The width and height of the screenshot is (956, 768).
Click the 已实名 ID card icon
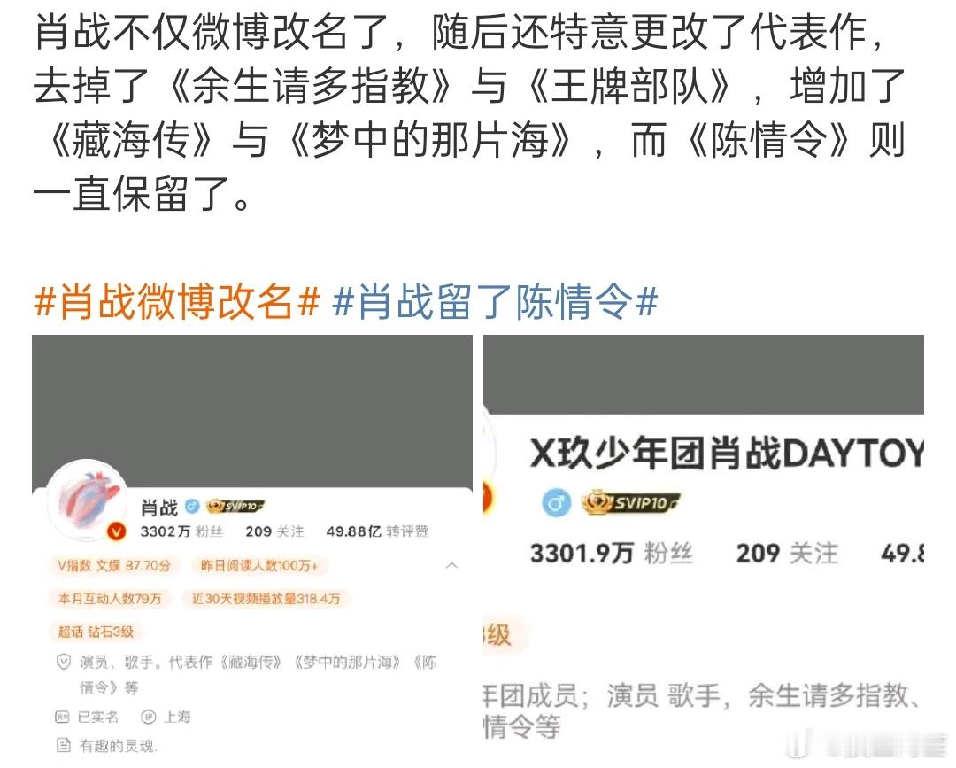click(x=62, y=718)
